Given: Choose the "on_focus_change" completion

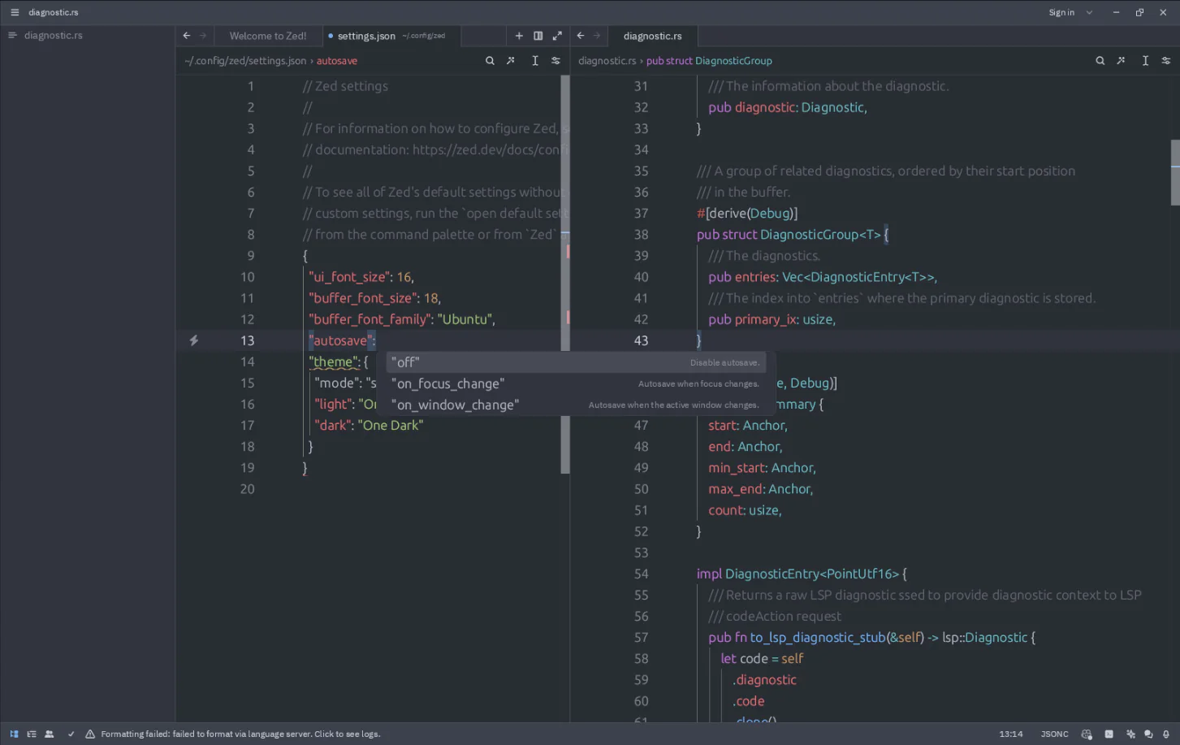Looking at the screenshot, I should coord(576,383).
